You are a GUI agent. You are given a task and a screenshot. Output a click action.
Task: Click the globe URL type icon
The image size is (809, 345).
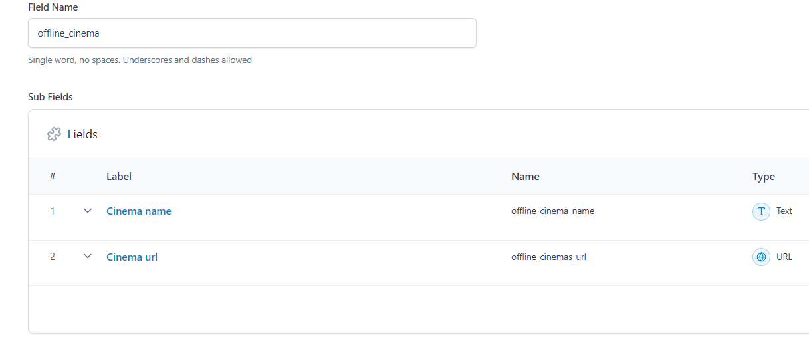coord(761,257)
